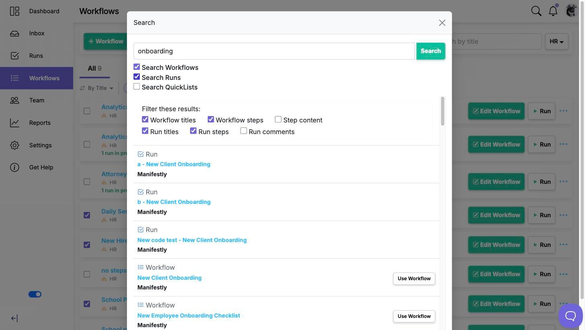This screenshot has height=330, width=585.
Task: Flip the blue toggle switch in sidebar
Action: (35, 294)
